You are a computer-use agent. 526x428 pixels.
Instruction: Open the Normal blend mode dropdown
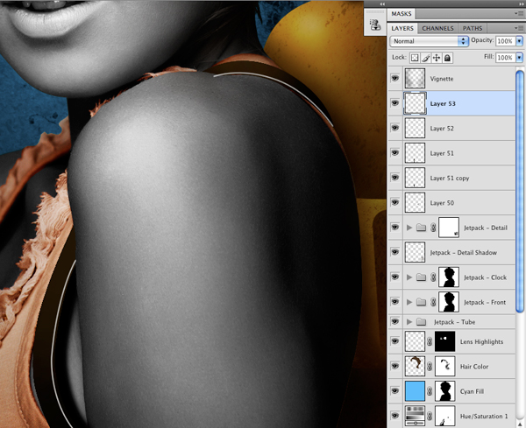(x=429, y=41)
